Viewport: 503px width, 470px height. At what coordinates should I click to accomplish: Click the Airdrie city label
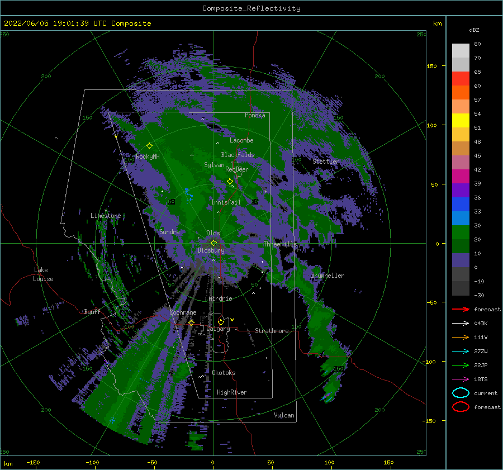pyautogui.click(x=220, y=298)
